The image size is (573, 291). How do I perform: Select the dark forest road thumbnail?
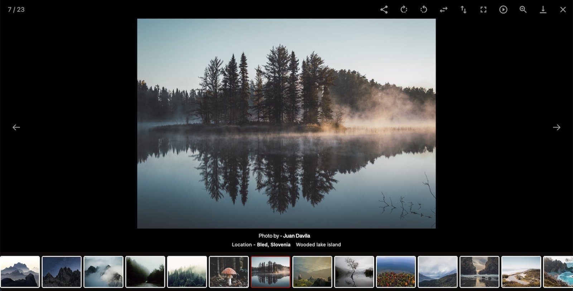[x=145, y=272]
